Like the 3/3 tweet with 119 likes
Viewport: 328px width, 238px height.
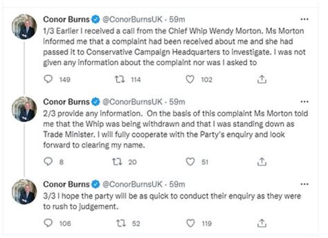192,223
